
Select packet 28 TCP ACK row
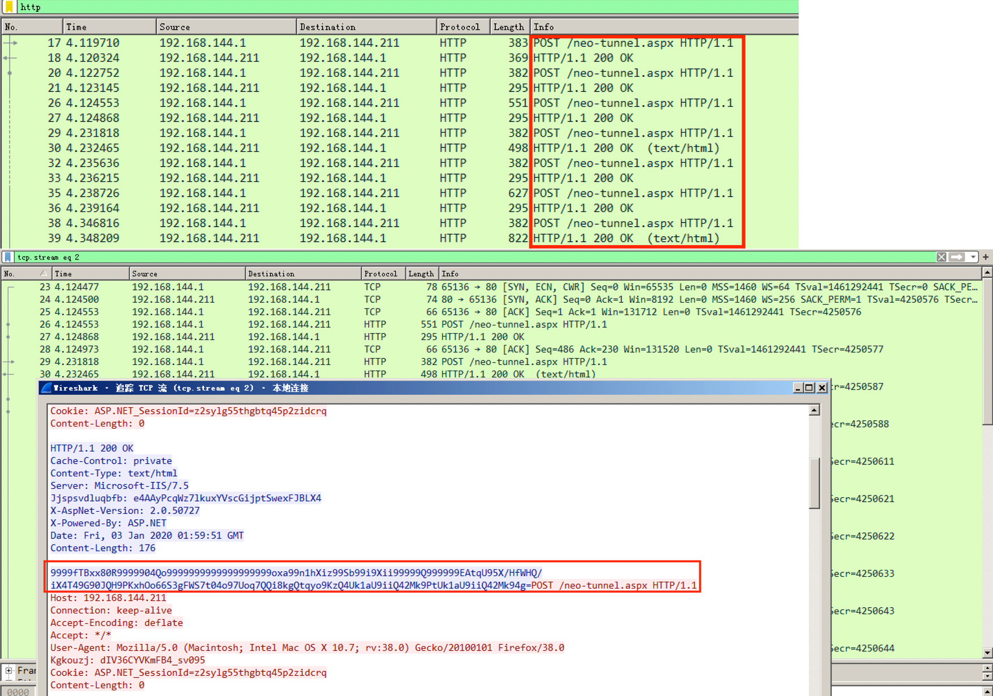click(491, 349)
